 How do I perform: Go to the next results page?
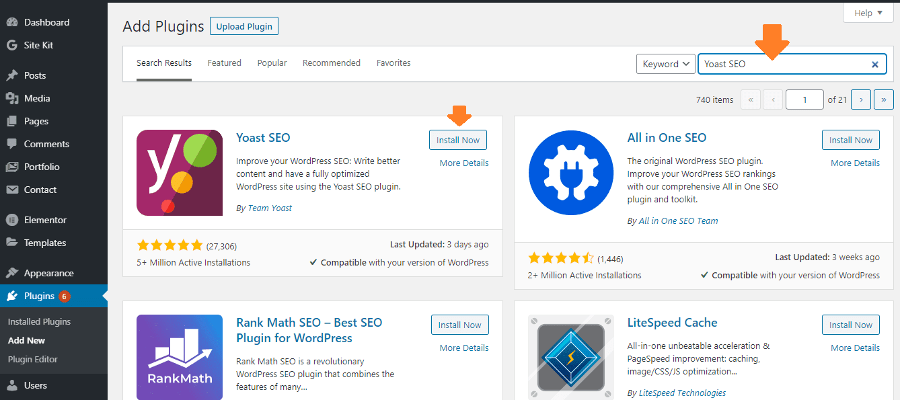[861, 99]
